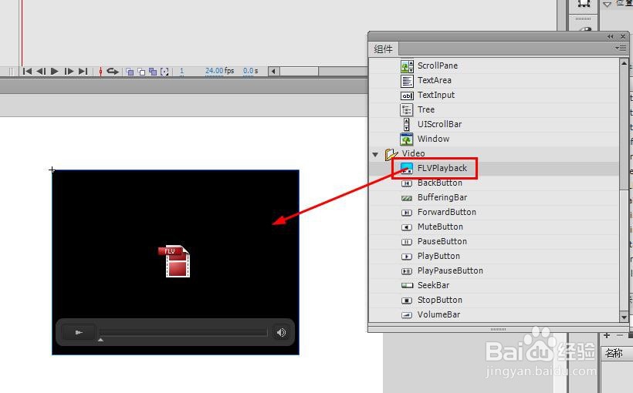This screenshot has width=633, height=393.
Task: Toggle onion skin outlines button
Action: pyautogui.click(x=141, y=72)
